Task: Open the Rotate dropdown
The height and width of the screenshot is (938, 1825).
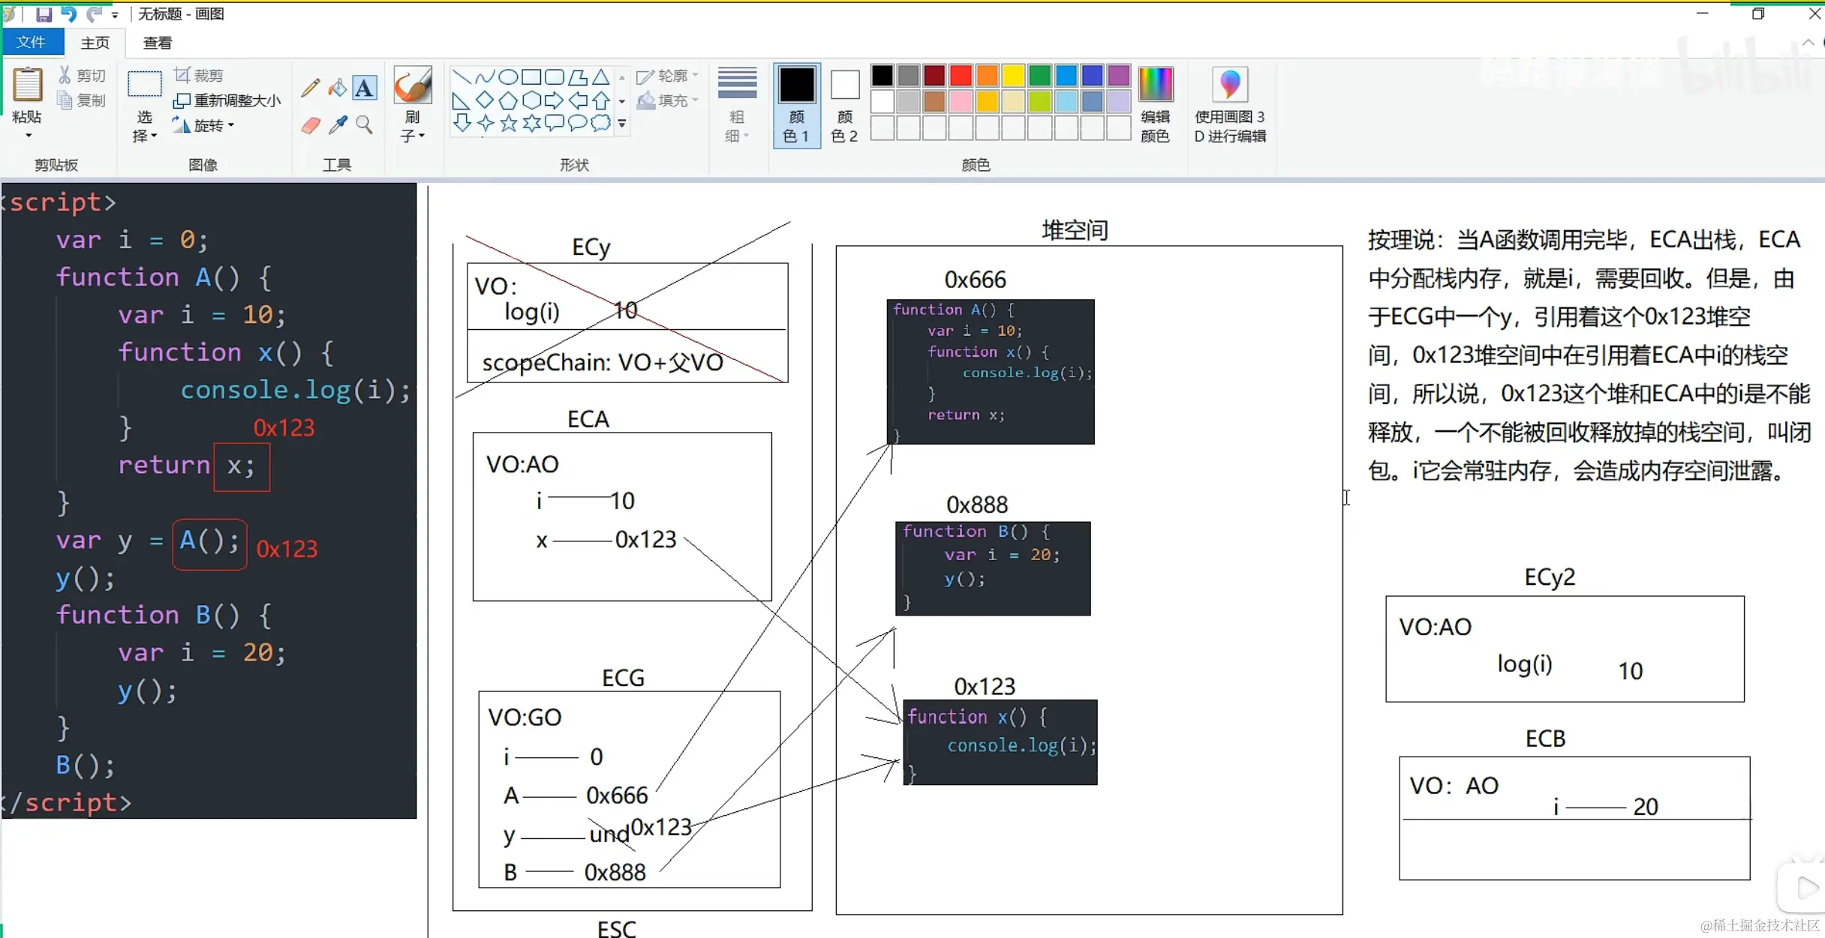Action: click(x=203, y=125)
